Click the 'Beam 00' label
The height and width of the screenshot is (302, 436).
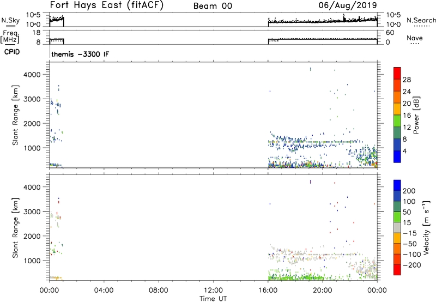(213, 6)
